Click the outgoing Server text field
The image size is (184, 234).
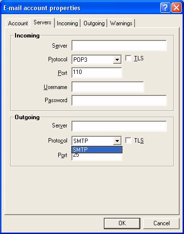[x=119, y=126]
